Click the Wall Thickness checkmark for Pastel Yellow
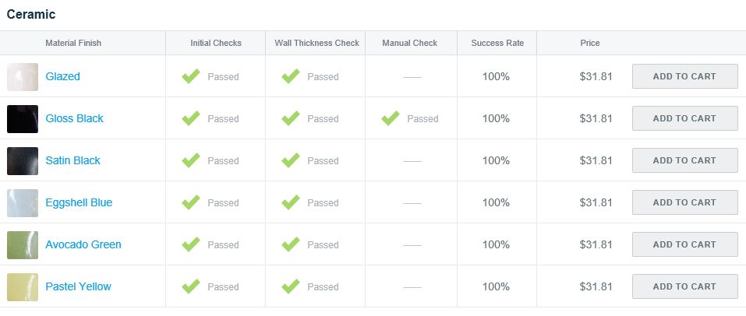Image resolution: width=746 pixels, height=316 pixels. [x=291, y=286]
